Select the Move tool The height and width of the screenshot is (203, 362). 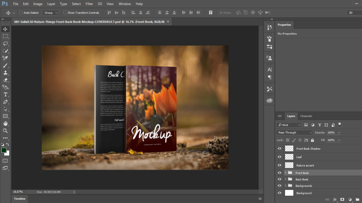5,29
